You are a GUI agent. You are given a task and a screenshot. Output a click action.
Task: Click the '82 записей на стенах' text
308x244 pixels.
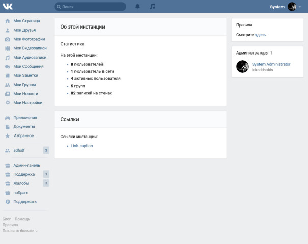click(91, 93)
